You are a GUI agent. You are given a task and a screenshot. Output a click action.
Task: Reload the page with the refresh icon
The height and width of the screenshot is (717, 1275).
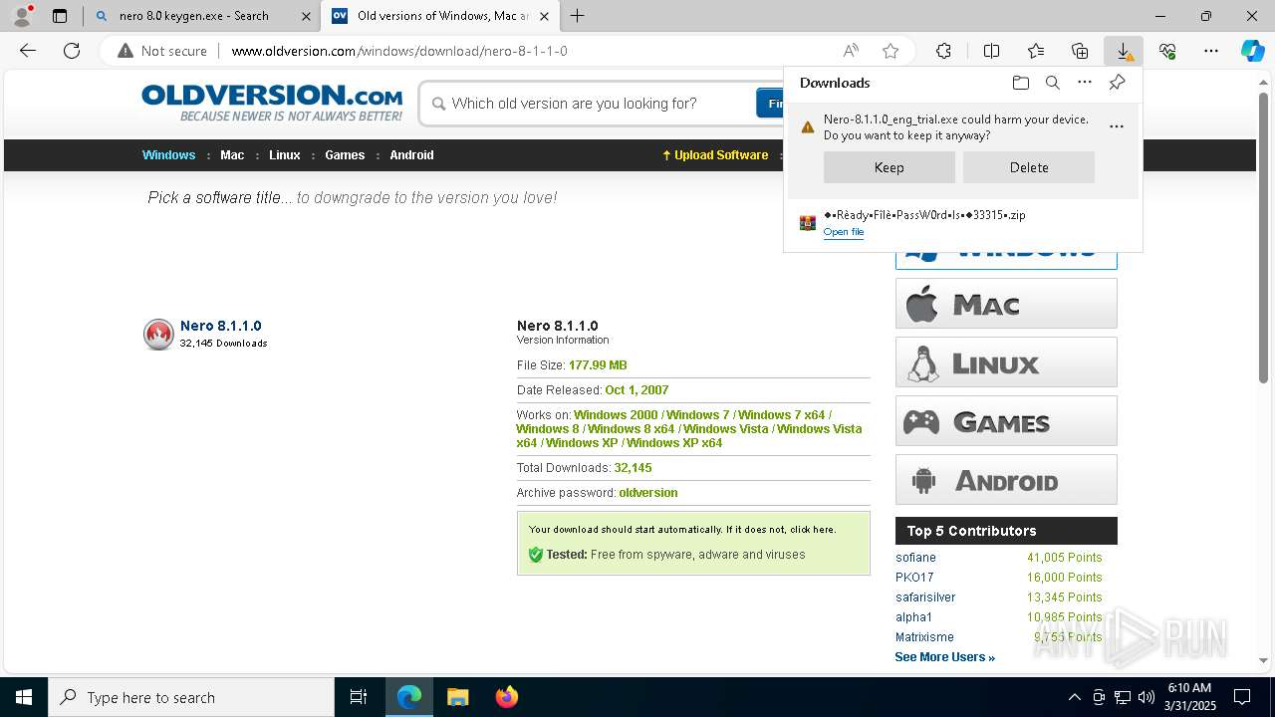[72, 51]
